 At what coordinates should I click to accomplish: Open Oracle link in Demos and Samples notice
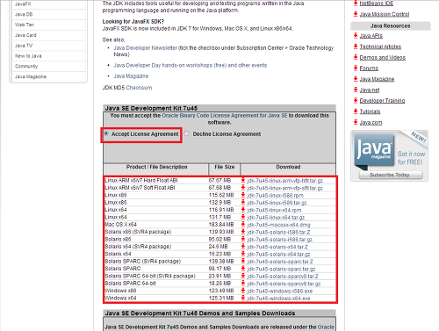point(326,327)
